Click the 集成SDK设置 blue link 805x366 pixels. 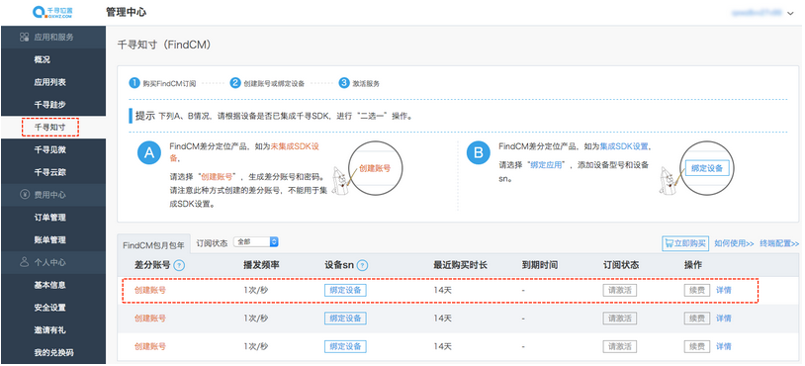pyautogui.click(x=624, y=146)
